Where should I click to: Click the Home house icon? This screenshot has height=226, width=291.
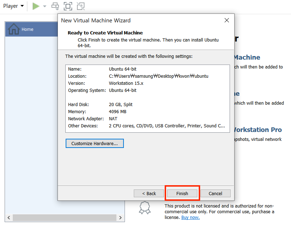13,29
